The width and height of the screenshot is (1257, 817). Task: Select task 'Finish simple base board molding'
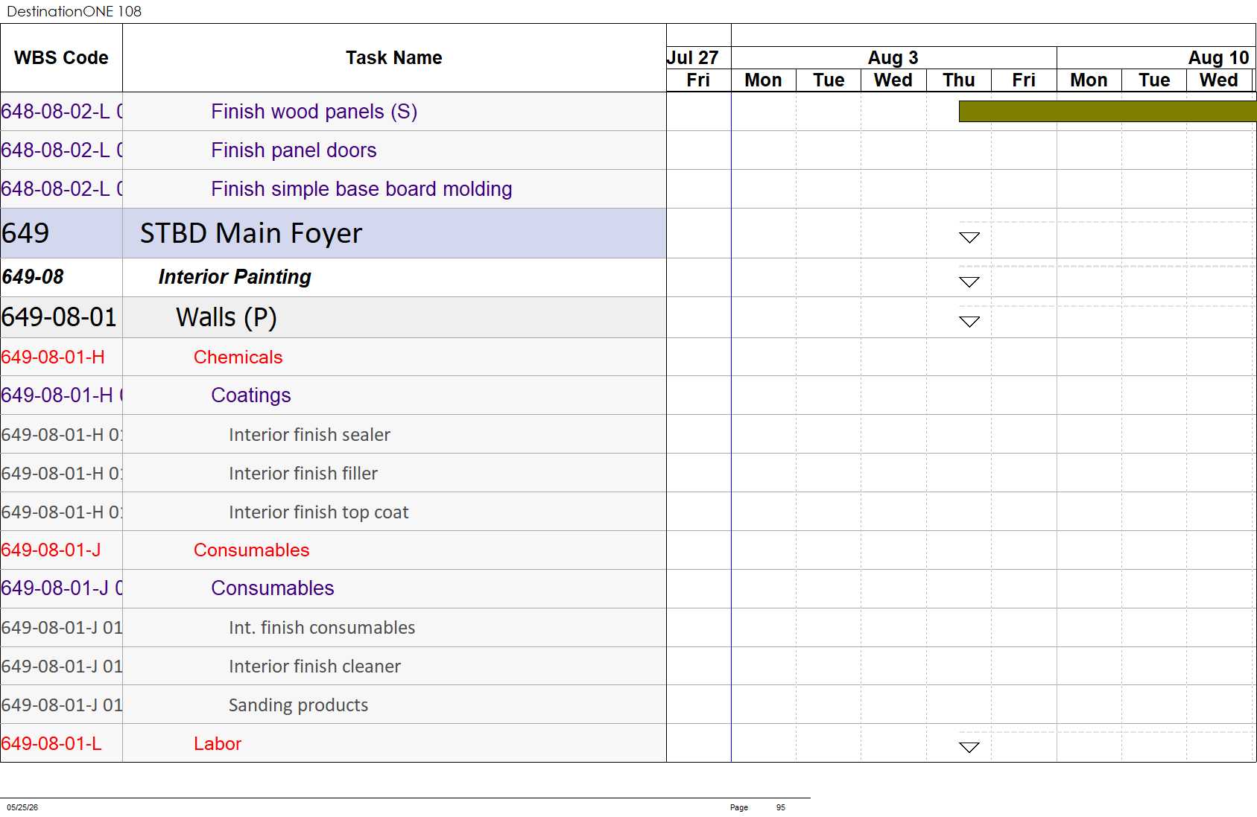(x=361, y=189)
